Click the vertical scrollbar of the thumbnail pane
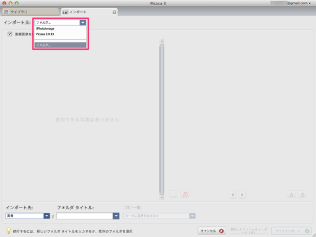 pos(162,119)
